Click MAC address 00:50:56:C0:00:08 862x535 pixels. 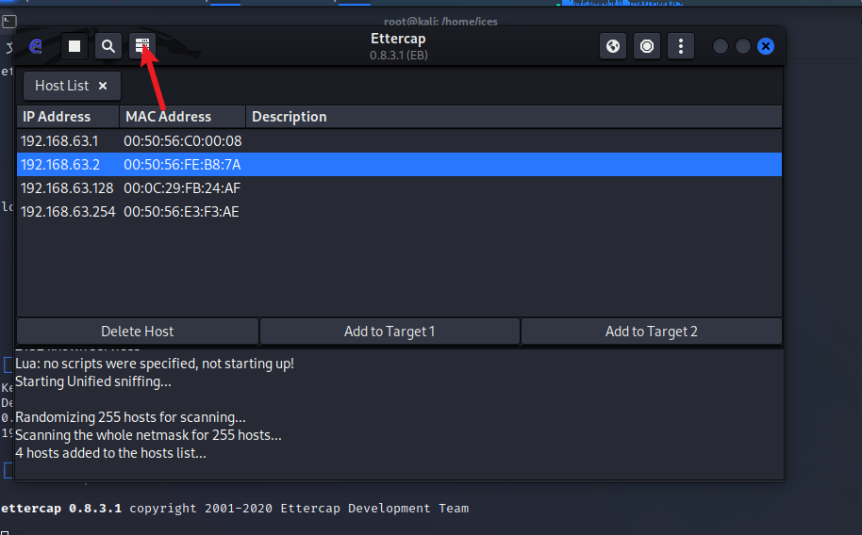[x=183, y=141]
